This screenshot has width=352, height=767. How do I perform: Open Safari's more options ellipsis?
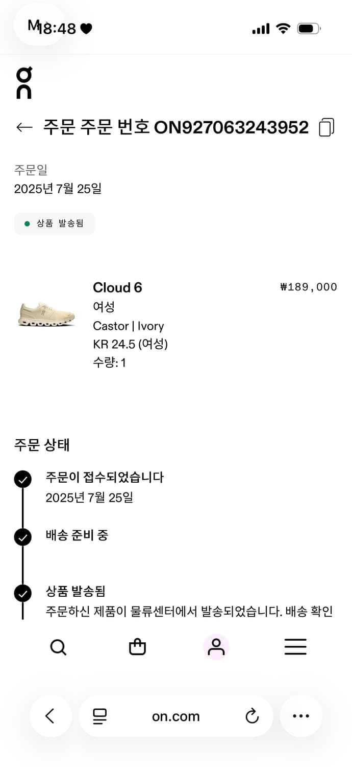(301, 716)
